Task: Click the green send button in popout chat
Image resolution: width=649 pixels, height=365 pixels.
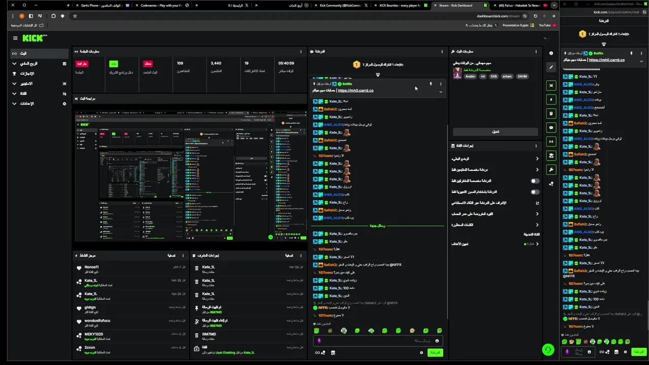Action: click(638, 352)
